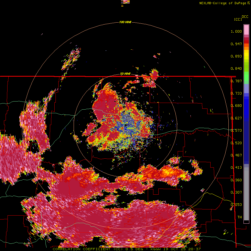This screenshot has height=251, width=251.
Task: Click the 0.520 legend value
Action: click(236, 143)
